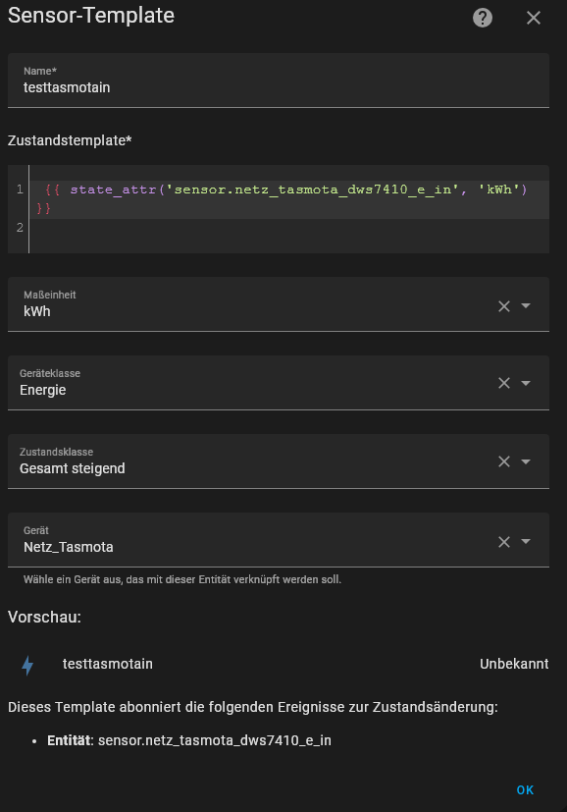The image size is (567, 812).
Task: Place cursor on line 2 of template
Action: point(288,228)
